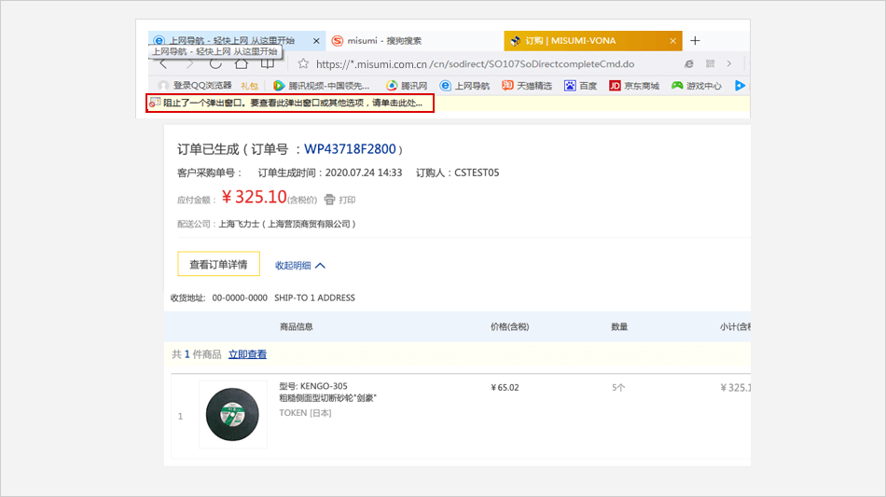Click the browser refresh icon
886x497 pixels.
pos(215,64)
